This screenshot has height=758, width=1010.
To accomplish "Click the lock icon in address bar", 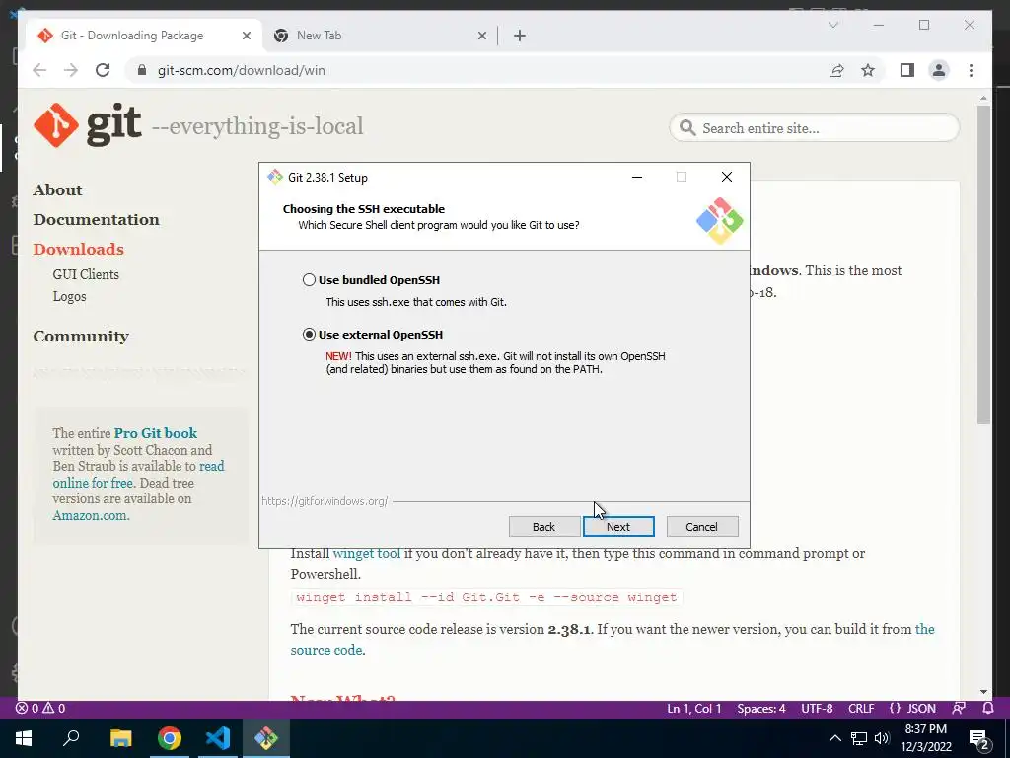I will click(142, 70).
